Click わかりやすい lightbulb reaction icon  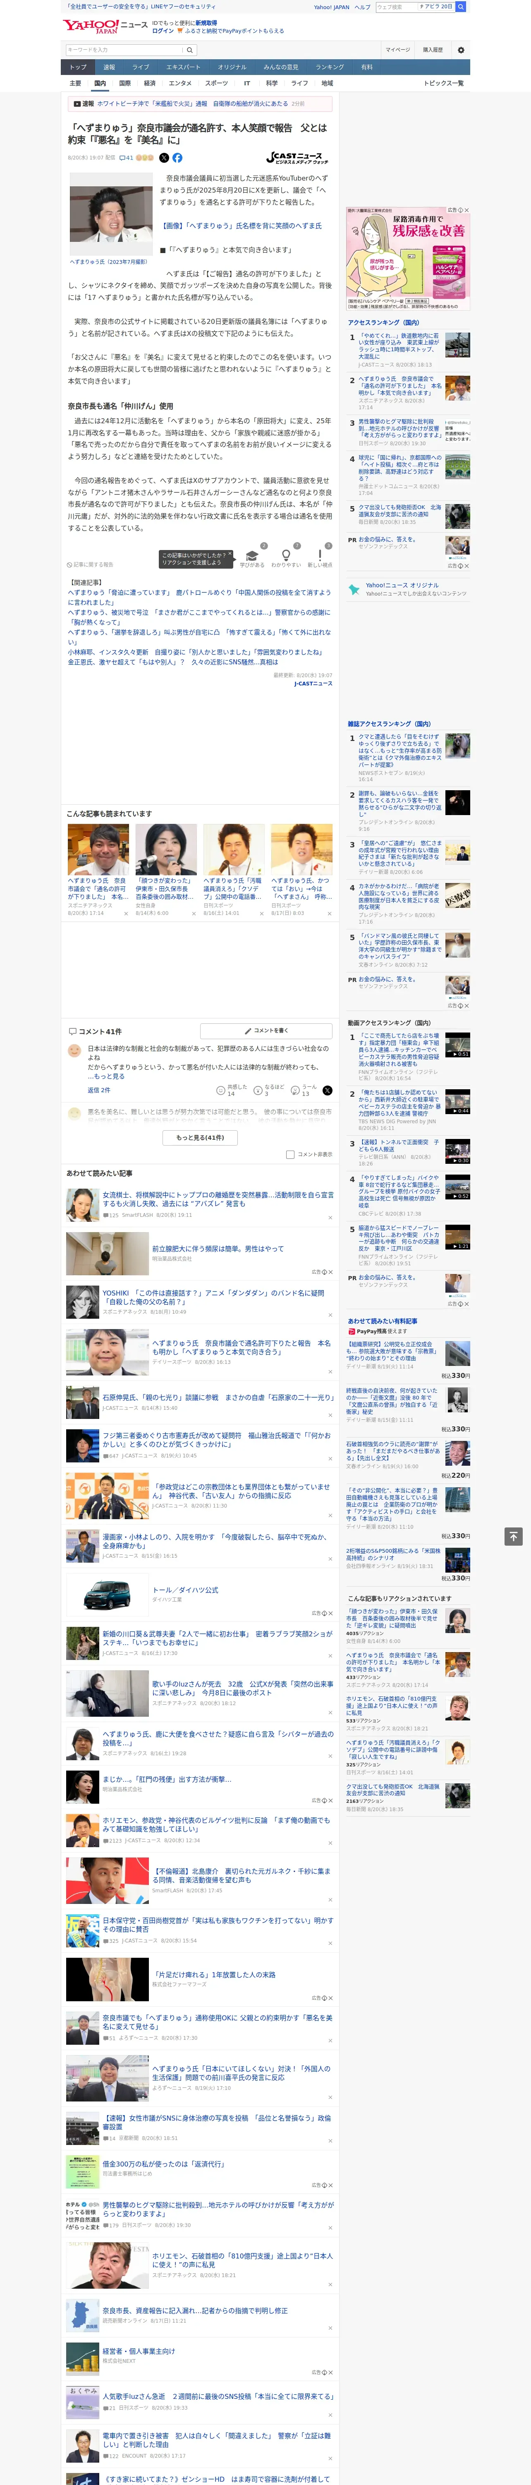285,556
